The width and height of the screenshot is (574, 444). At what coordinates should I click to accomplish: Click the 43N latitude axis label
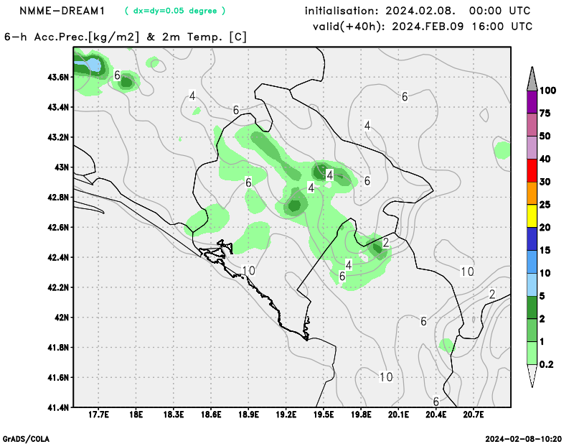click(62, 167)
